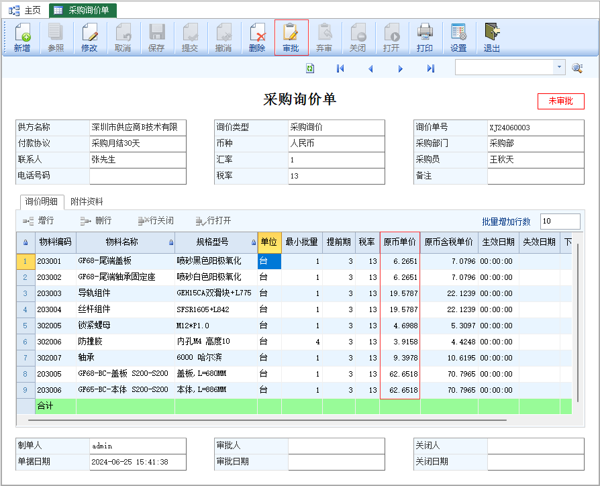This screenshot has height=486, width=600.
Task: Click the 增行 add row button
Action: pos(39,221)
